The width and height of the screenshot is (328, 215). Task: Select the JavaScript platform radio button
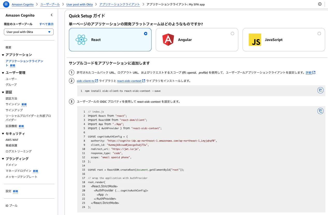coord(319,33)
